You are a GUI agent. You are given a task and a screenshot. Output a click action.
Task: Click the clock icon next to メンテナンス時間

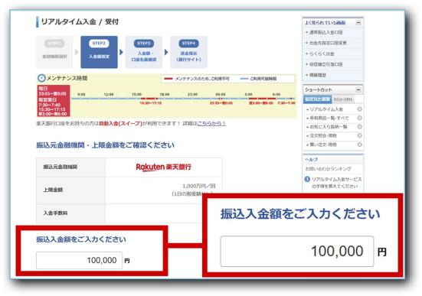[41, 78]
